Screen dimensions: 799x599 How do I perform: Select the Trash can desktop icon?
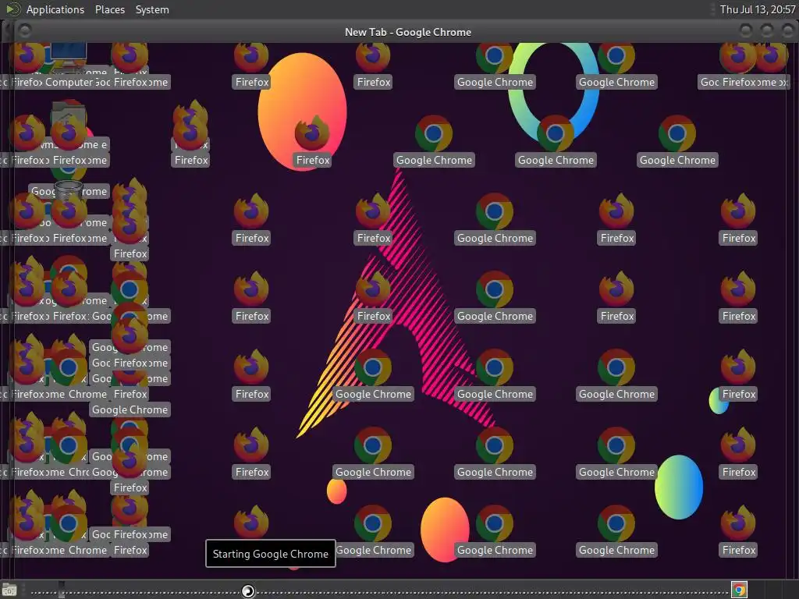tap(68, 190)
